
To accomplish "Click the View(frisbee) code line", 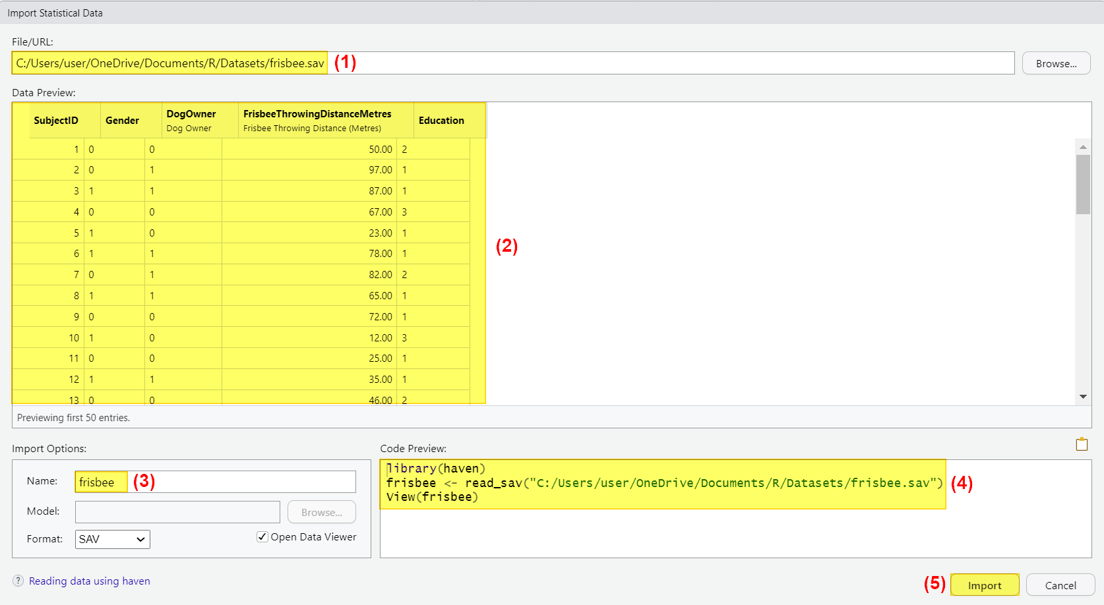I will tap(433, 497).
